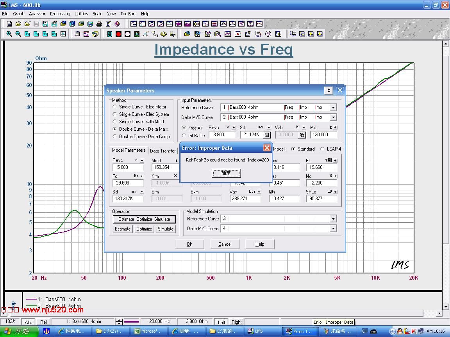The image size is (450, 337).
Task: Click the Optimize button
Action: tap(144, 229)
